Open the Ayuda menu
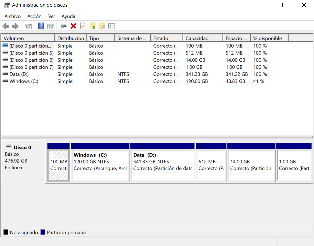314x246 pixels. coord(68,16)
